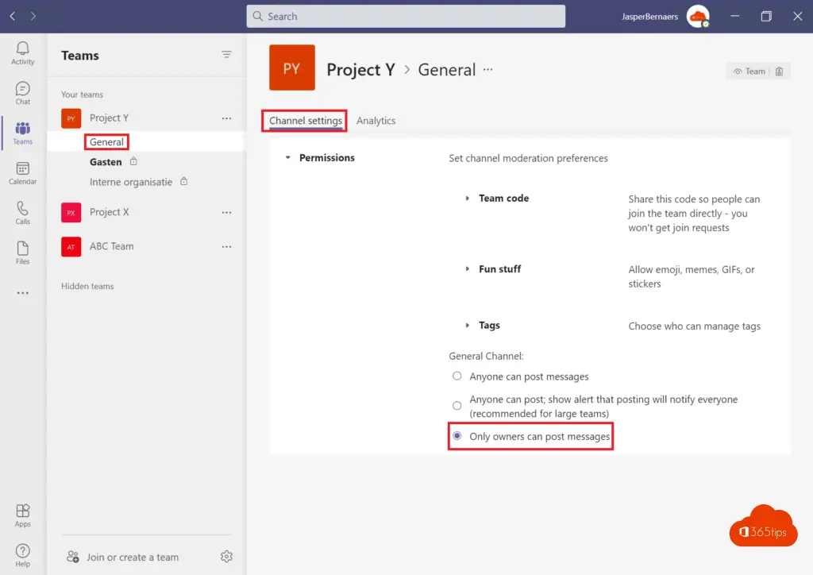Expand the Team code section

[467, 198]
